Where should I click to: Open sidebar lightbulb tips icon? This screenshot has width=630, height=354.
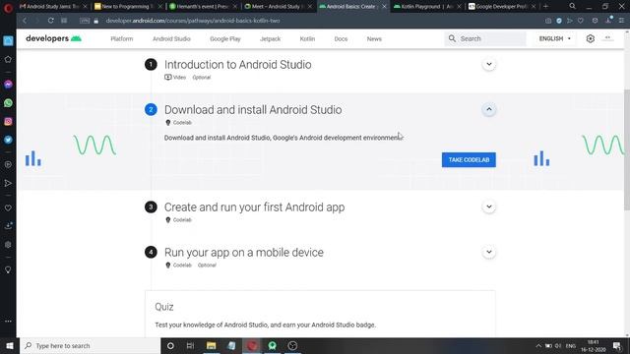click(8, 269)
